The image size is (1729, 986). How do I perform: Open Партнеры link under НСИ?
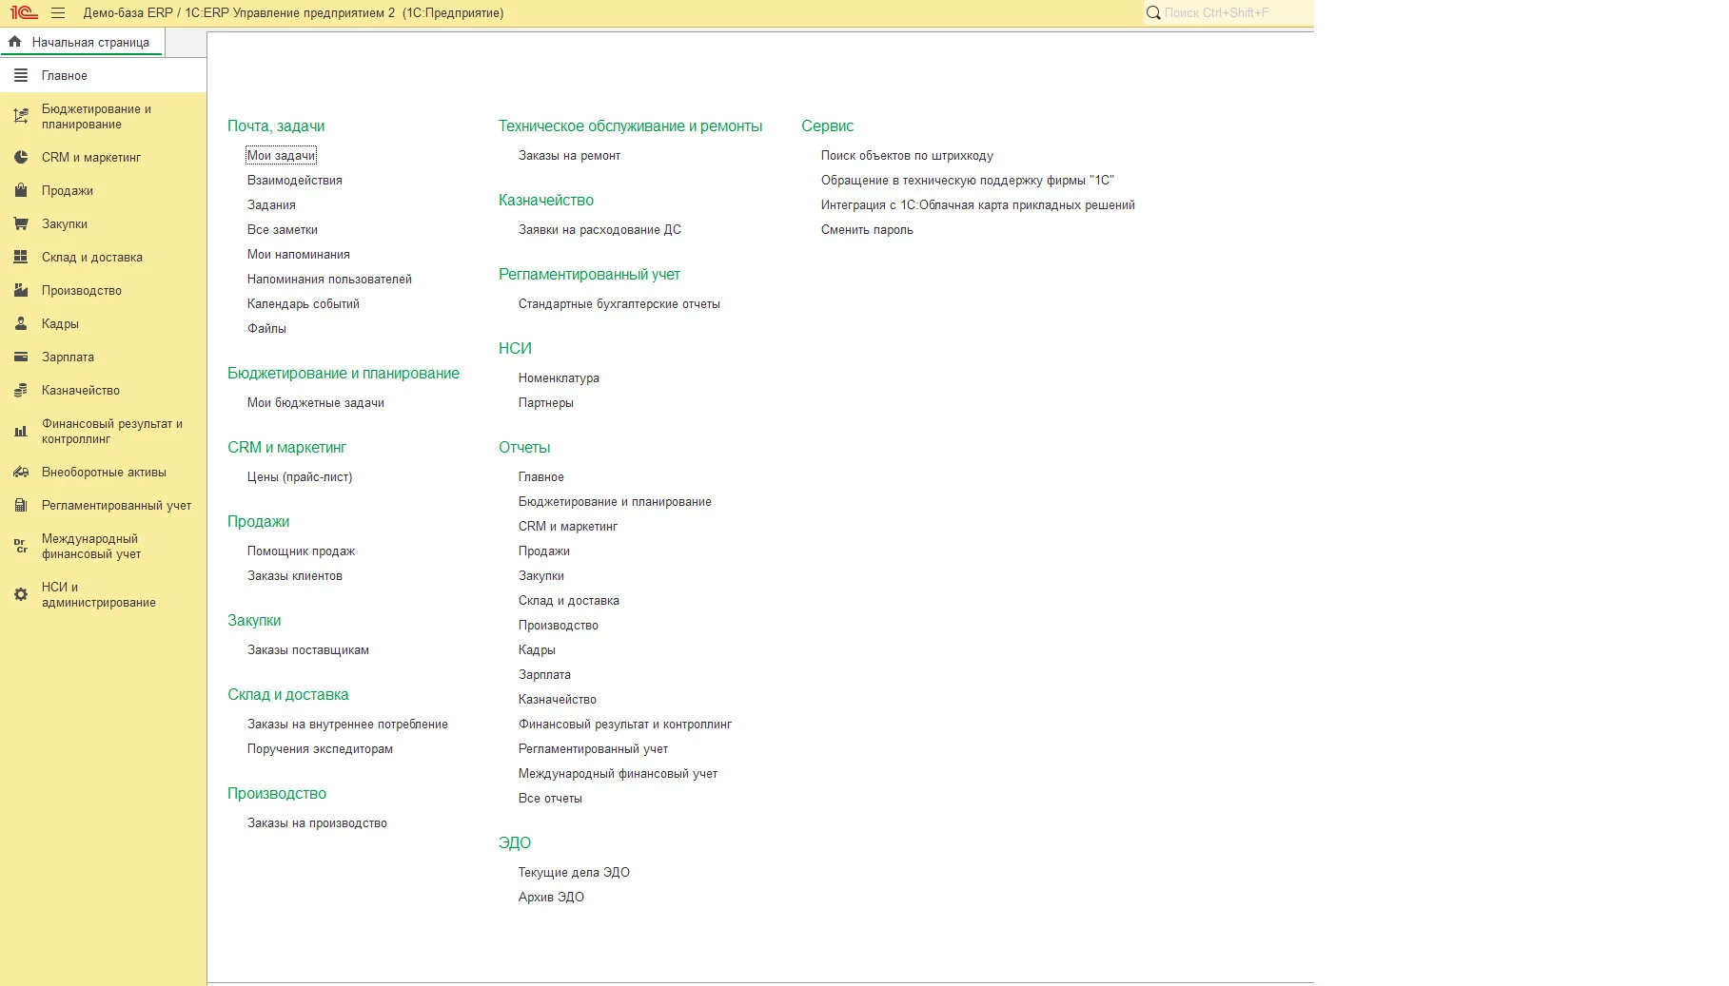point(546,402)
